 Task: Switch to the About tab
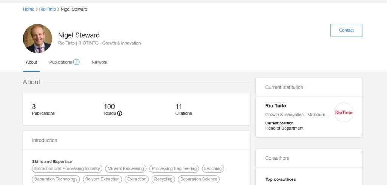pos(32,62)
